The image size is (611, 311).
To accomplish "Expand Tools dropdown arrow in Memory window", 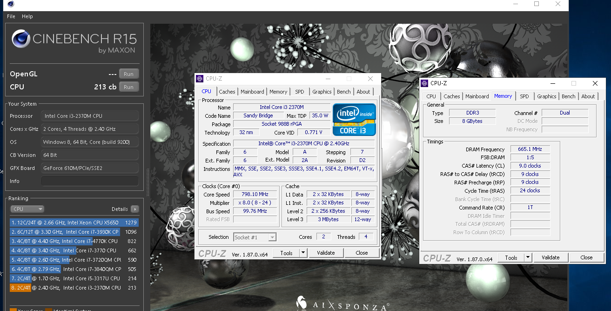I will 528,257.
